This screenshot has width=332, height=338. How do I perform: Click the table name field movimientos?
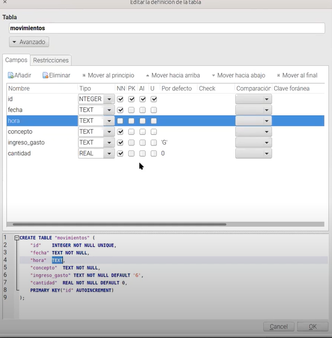coord(167,28)
